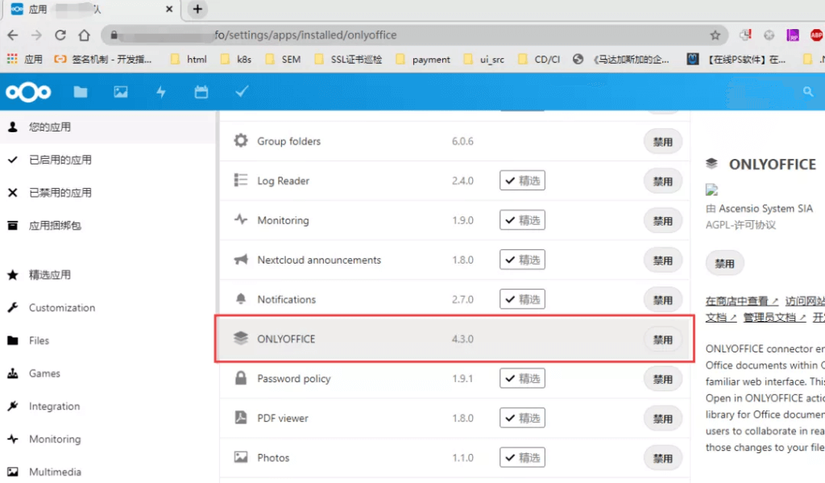Viewport: 825px width, 483px height.
Task: Select 您的应用 in the sidebar
Action: coord(108,127)
